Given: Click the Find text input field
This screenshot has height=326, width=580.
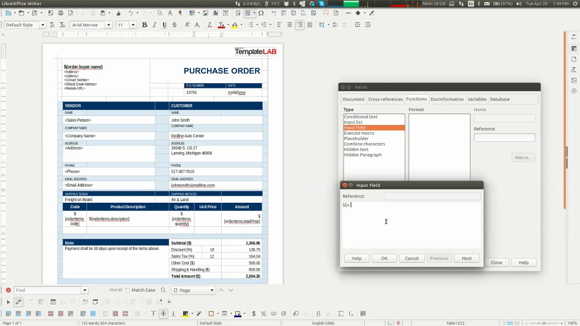Looking at the screenshot, I should point(48,290).
